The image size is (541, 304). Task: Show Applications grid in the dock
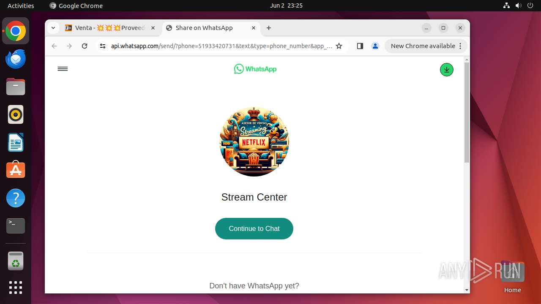tap(16, 288)
